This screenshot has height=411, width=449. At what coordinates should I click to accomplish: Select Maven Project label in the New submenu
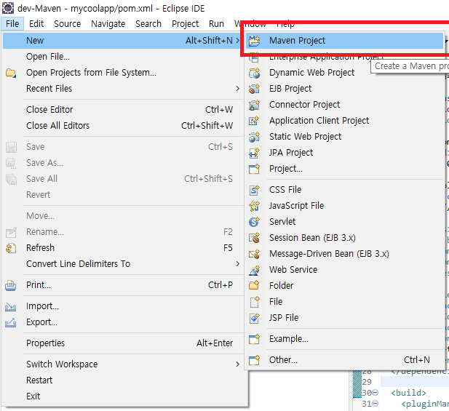click(297, 41)
